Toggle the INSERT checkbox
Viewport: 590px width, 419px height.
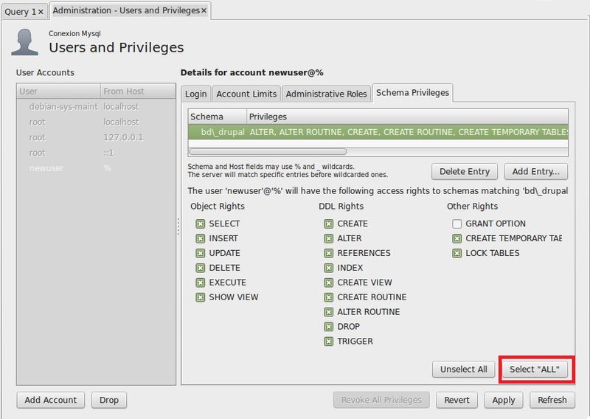point(200,238)
